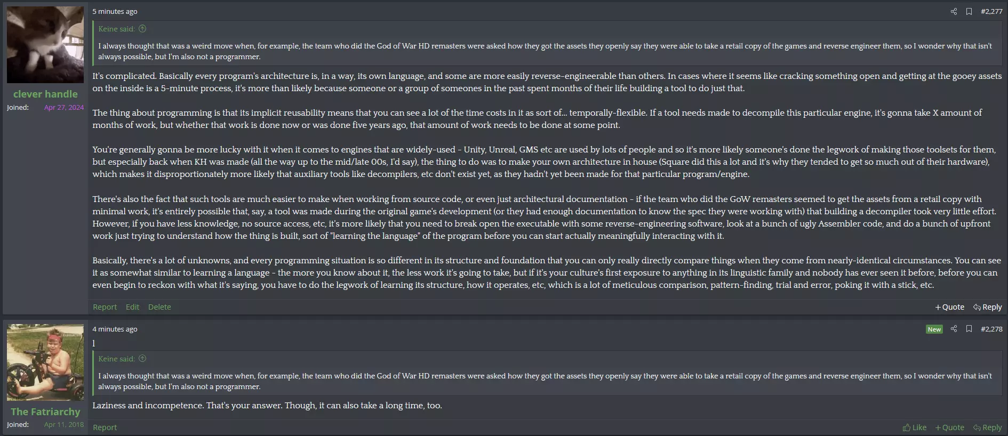Delete clever handle's post
Viewport: 1008px width, 436px height.
(159, 307)
